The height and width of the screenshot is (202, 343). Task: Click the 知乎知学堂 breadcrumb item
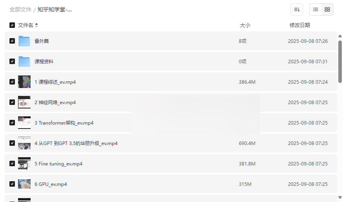pos(55,9)
